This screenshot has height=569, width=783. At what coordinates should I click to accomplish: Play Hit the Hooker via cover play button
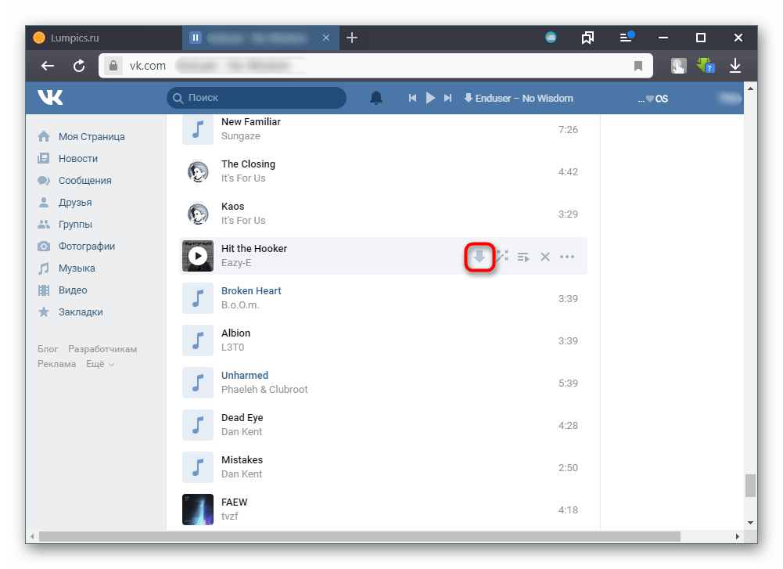pyautogui.click(x=198, y=256)
